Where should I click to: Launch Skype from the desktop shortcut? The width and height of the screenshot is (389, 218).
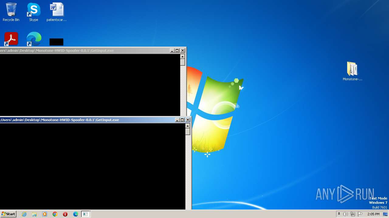pyautogui.click(x=33, y=12)
